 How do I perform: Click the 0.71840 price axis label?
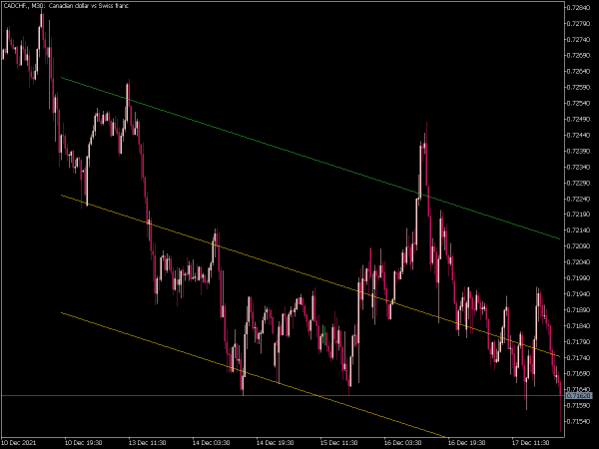[578, 325]
